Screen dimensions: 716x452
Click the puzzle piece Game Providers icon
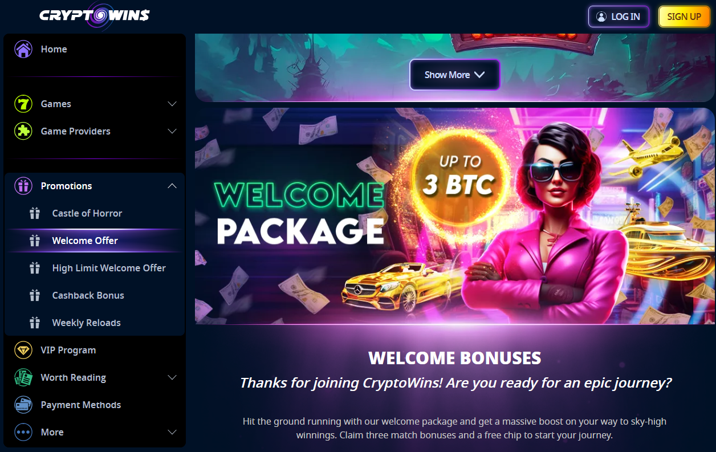point(23,131)
